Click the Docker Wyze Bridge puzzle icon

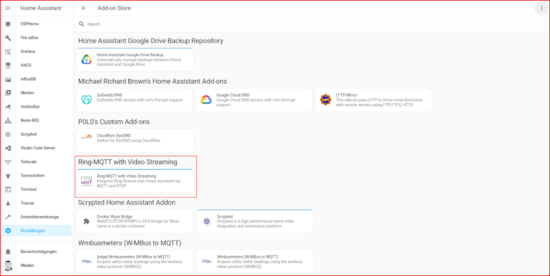[x=86, y=221]
